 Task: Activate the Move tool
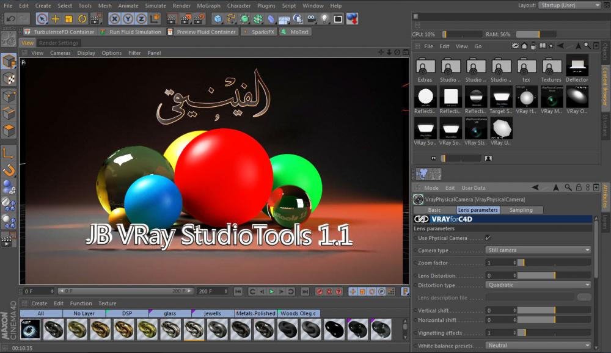(x=56, y=19)
